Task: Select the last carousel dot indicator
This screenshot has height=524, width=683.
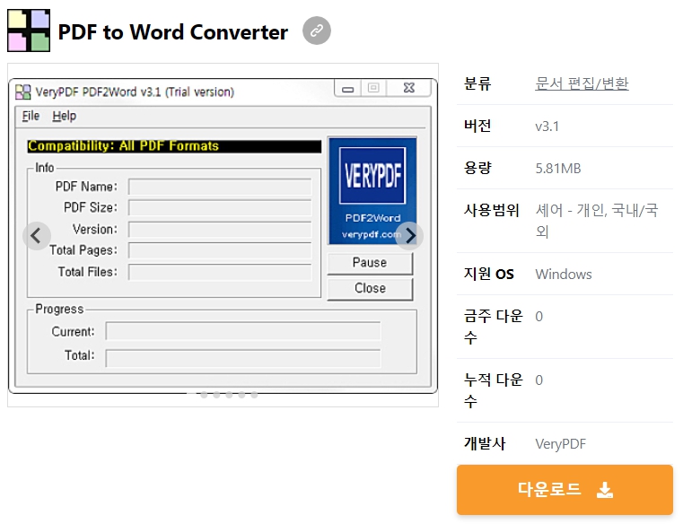Action: 254,395
